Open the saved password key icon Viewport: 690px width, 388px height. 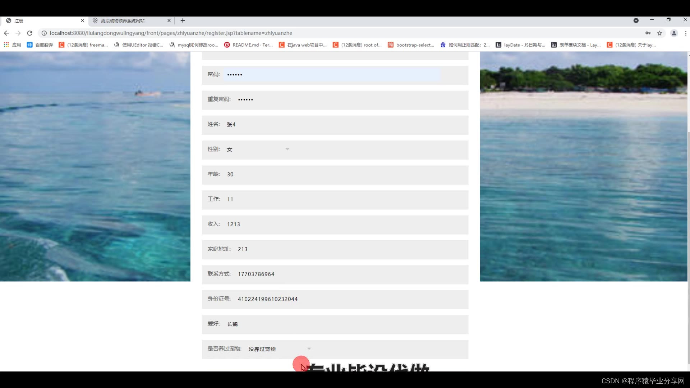pos(648,33)
